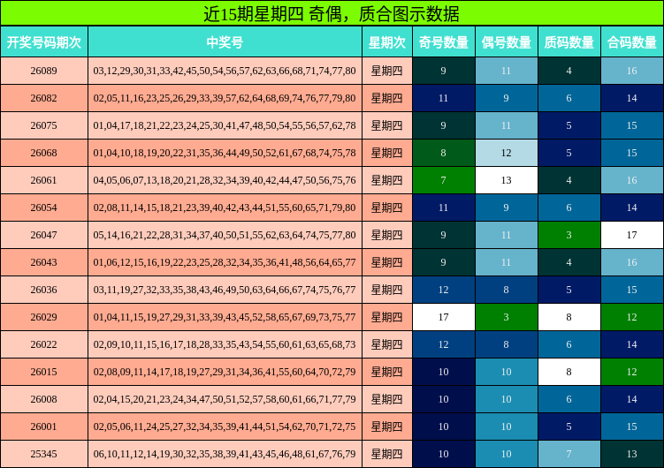Select winning numbers starting 03,12,29,30
The image size is (664, 468).
tap(225, 71)
